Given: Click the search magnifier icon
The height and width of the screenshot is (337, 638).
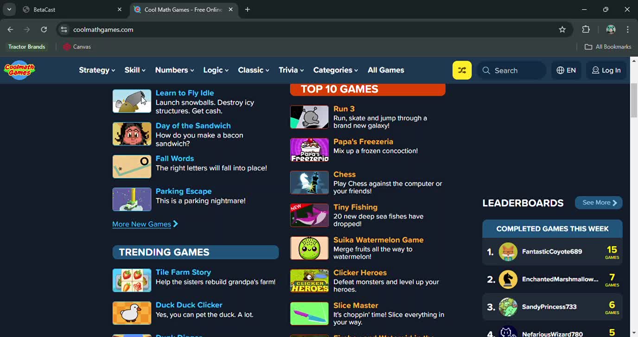Looking at the screenshot, I should (x=486, y=70).
